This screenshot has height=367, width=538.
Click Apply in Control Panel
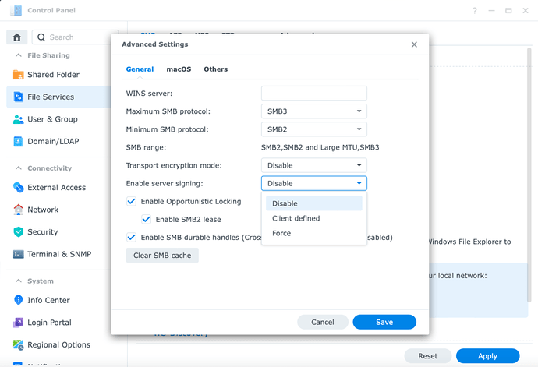coord(487,356)
